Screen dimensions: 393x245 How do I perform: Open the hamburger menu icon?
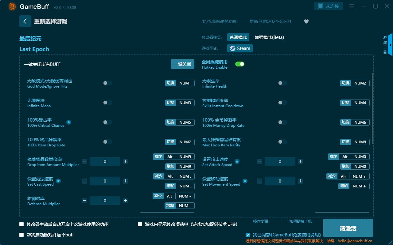tap(352, 6)
